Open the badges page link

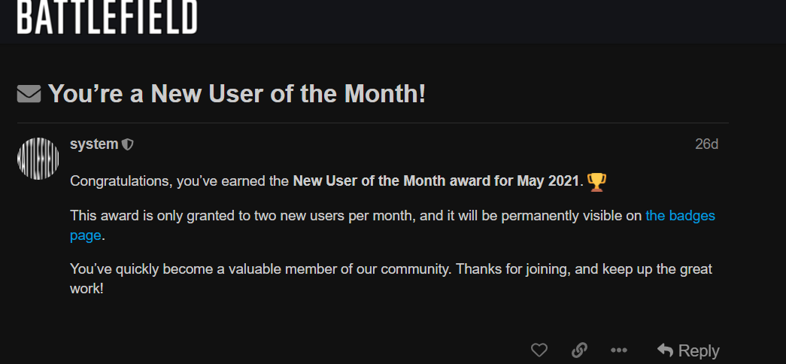(x=393, y=226)
